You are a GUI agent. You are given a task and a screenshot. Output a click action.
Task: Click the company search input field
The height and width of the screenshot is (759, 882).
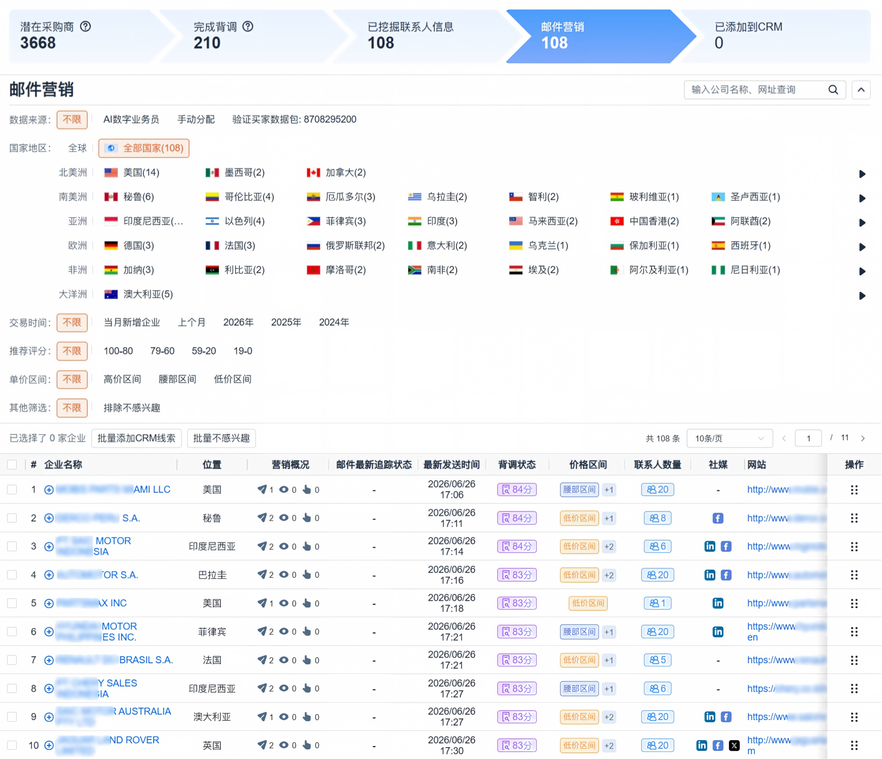tap(755, 90)
